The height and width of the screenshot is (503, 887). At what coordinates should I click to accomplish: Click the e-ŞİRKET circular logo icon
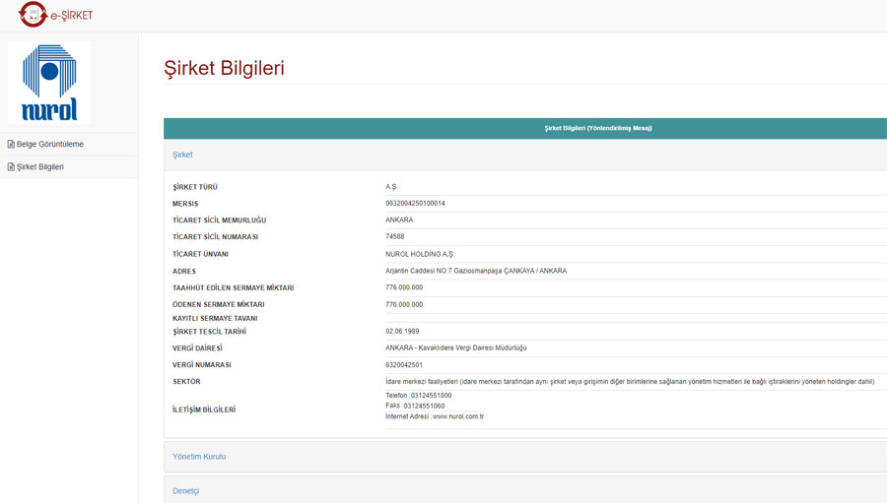click(33, 14)
